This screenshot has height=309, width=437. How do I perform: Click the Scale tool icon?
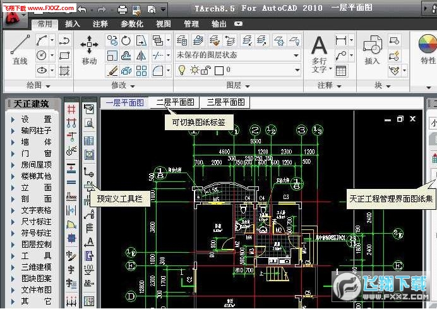pos(112,56)
